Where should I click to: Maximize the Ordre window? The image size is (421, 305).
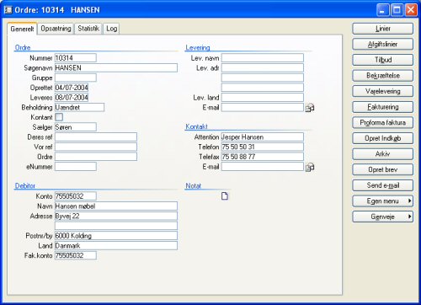click(x=397, y=10)
